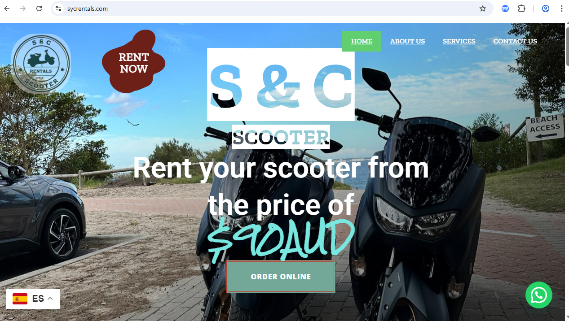Open the browser extensions puzzle icon
569x321 pixels.
pyautogui.click(x=521, y=9)
